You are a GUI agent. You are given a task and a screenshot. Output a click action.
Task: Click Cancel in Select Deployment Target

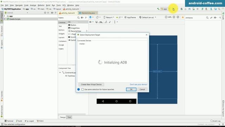142,89
